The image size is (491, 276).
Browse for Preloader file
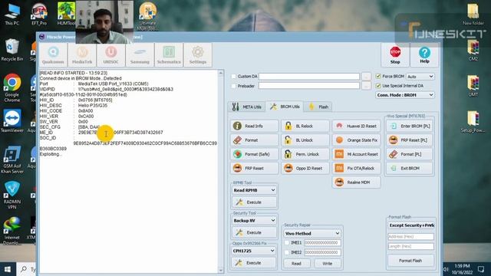pyautogui.click(x=366, y=86)
